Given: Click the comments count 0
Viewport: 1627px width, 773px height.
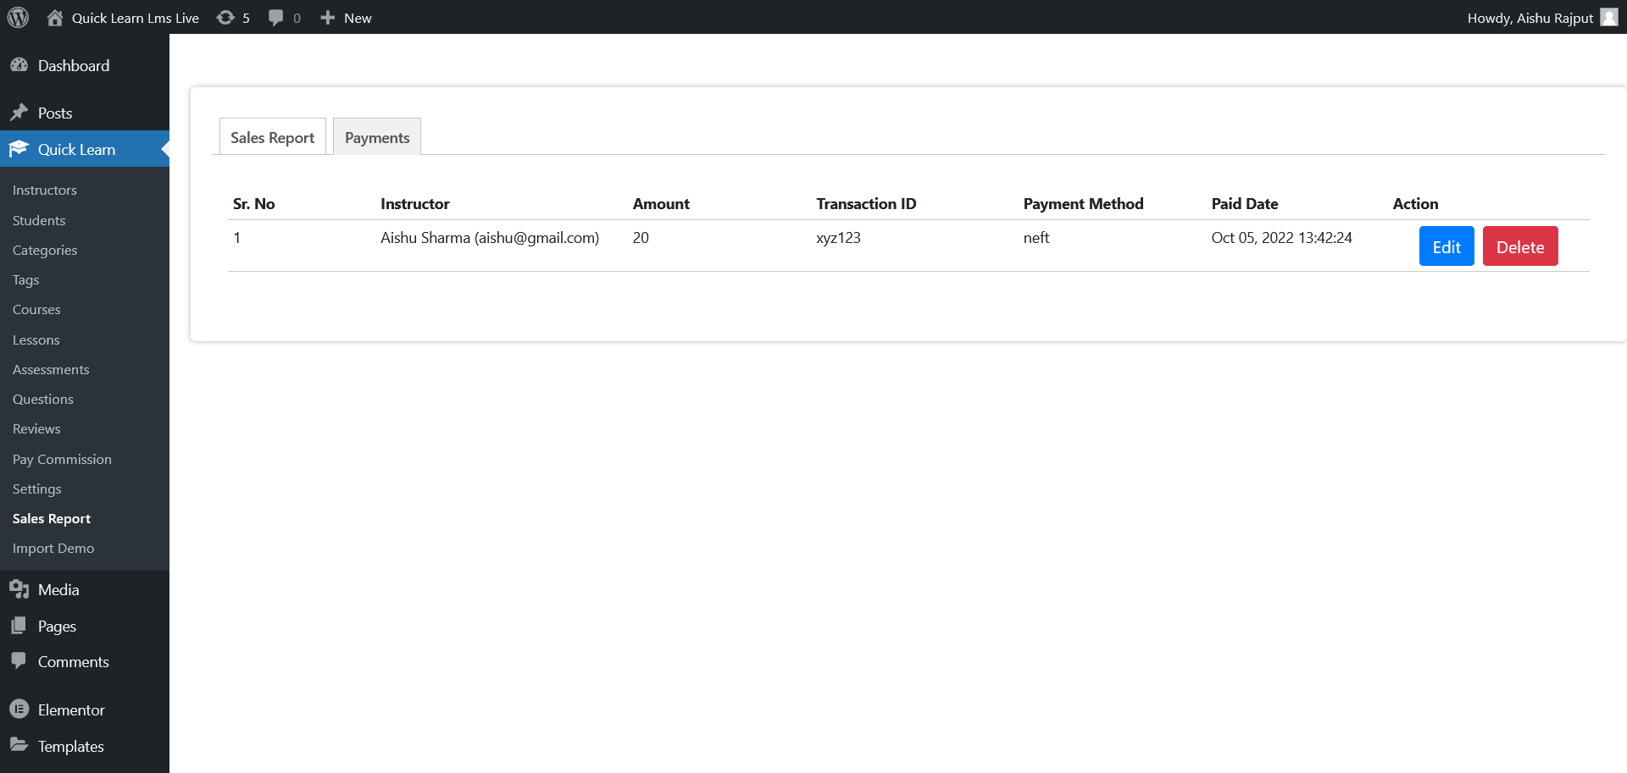Looking at the screenshot, I should click(x=297, y=18).
